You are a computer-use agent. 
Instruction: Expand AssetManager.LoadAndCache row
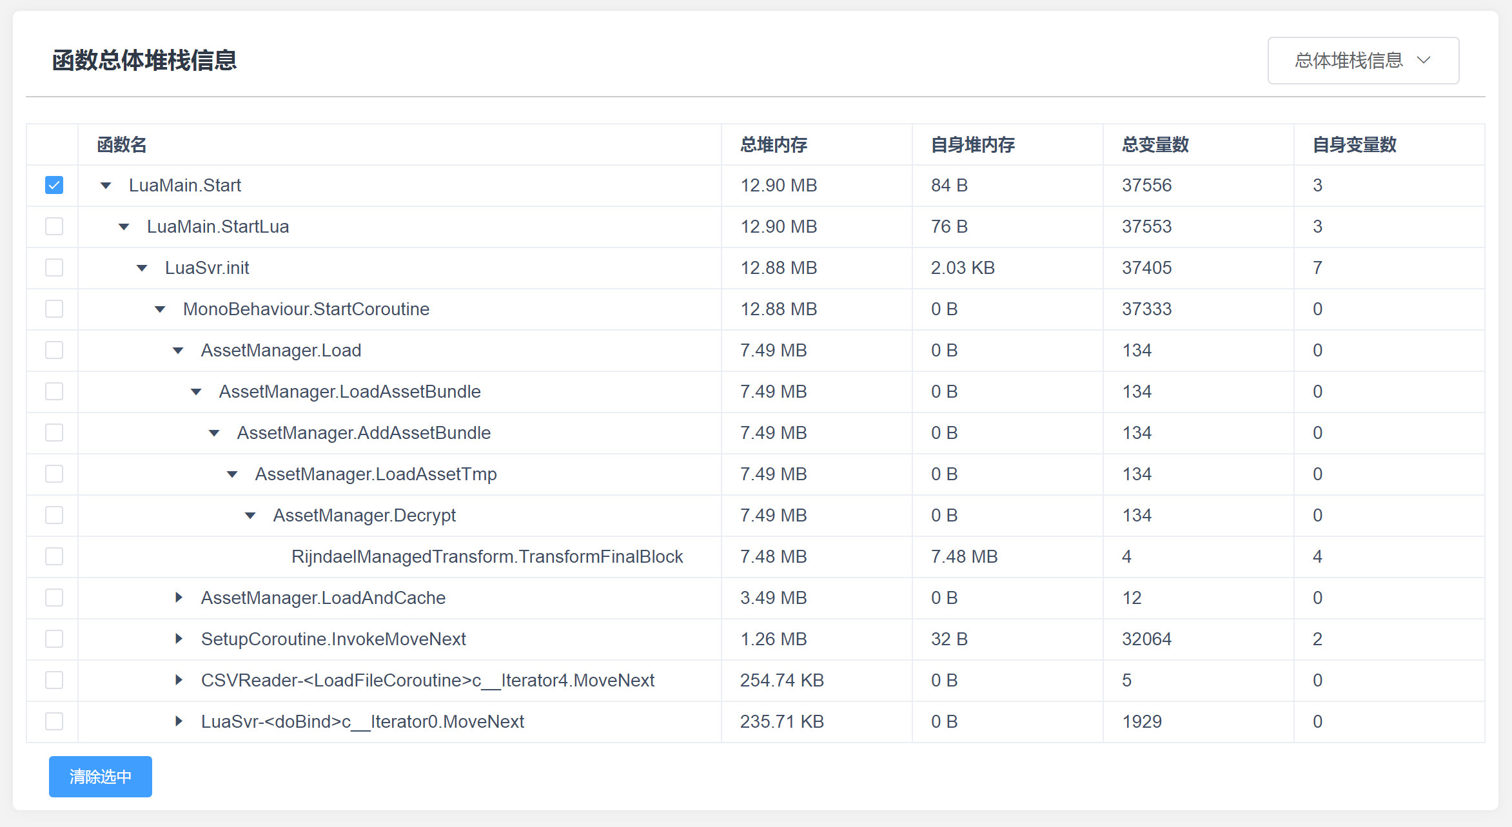tap(179, 598)
